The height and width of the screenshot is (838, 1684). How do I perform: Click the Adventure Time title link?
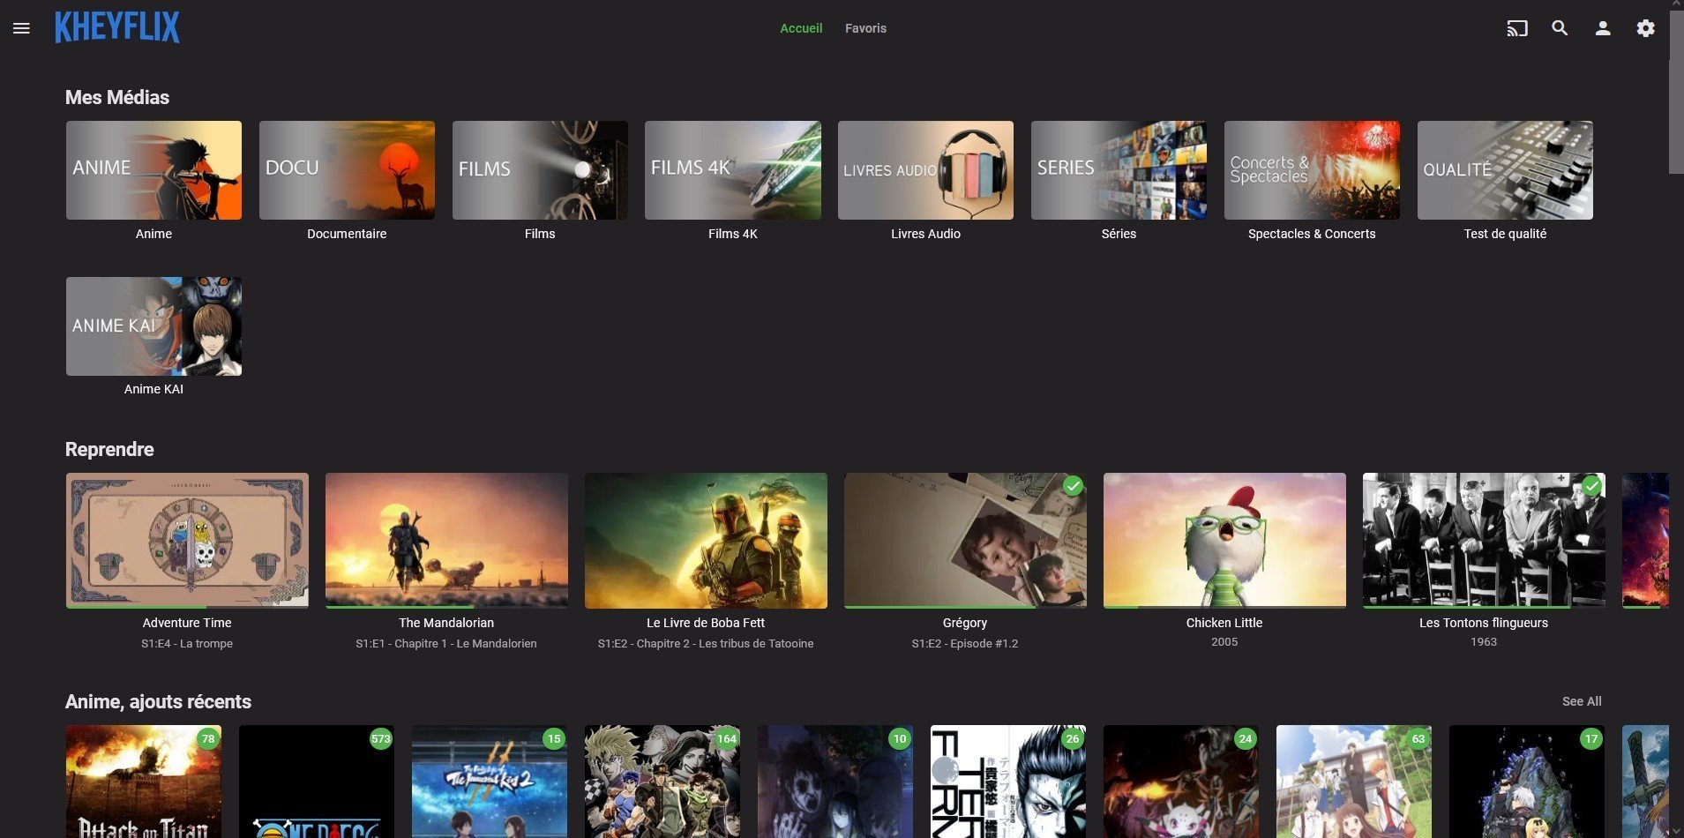[x=187, y=623]
